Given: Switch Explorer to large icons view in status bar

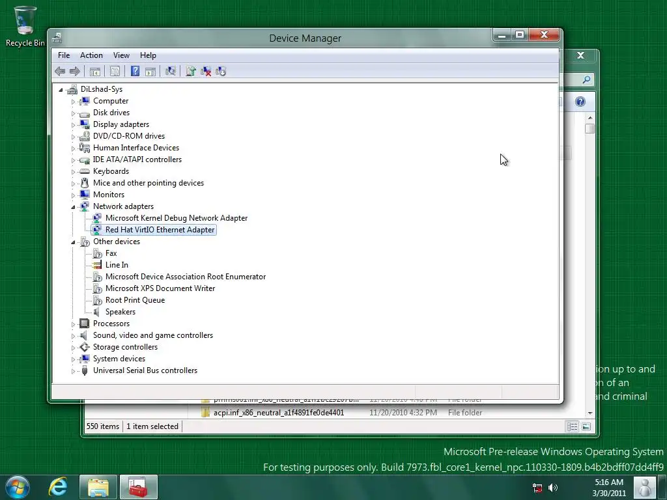Looking at the screenshot, I should coord(586,426).
